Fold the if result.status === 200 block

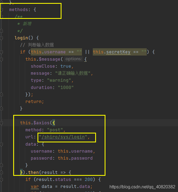(2, 180)
